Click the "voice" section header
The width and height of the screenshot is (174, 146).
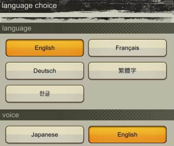(87, 115)
